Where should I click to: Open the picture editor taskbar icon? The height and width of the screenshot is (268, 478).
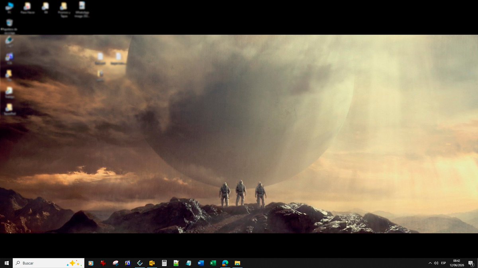(176, 263)
